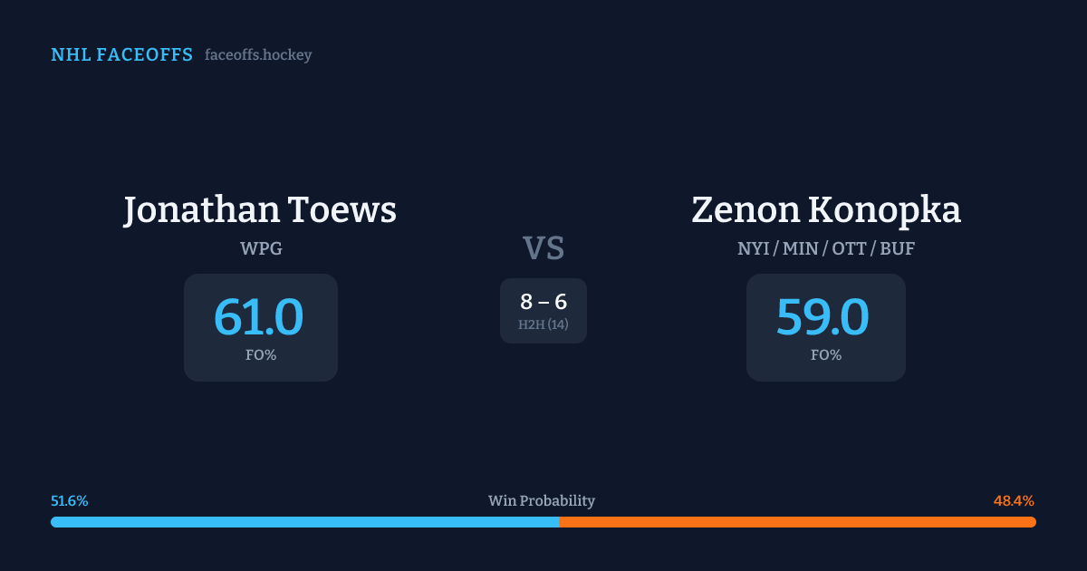This screenshot has height=571, width=1087.
Task: Click the orange segment of the probability bar
Action: tap(797, 522)
